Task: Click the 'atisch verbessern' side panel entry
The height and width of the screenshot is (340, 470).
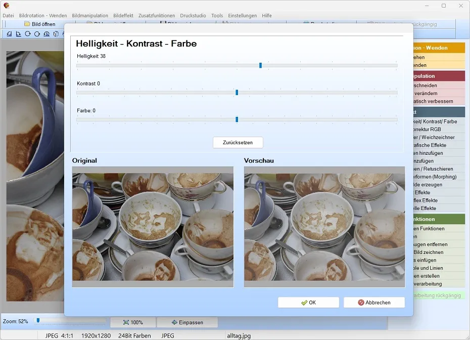Action: pyautogui.click(x=439, y=101)
